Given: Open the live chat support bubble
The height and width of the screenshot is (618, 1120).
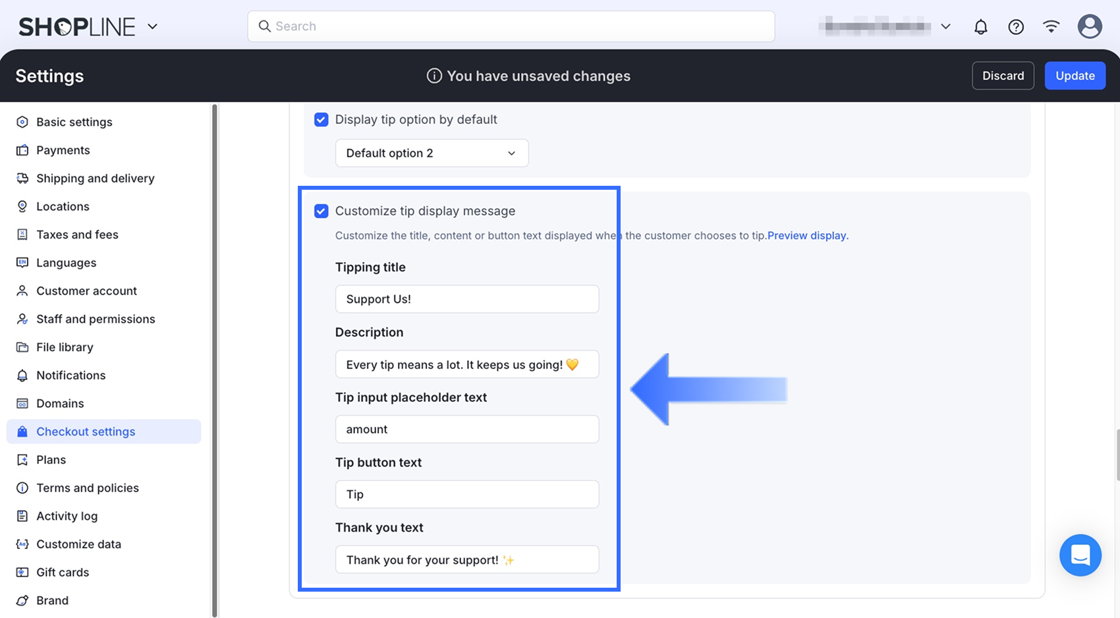Looking at the screenshot, I should [x=1080, y=555].
